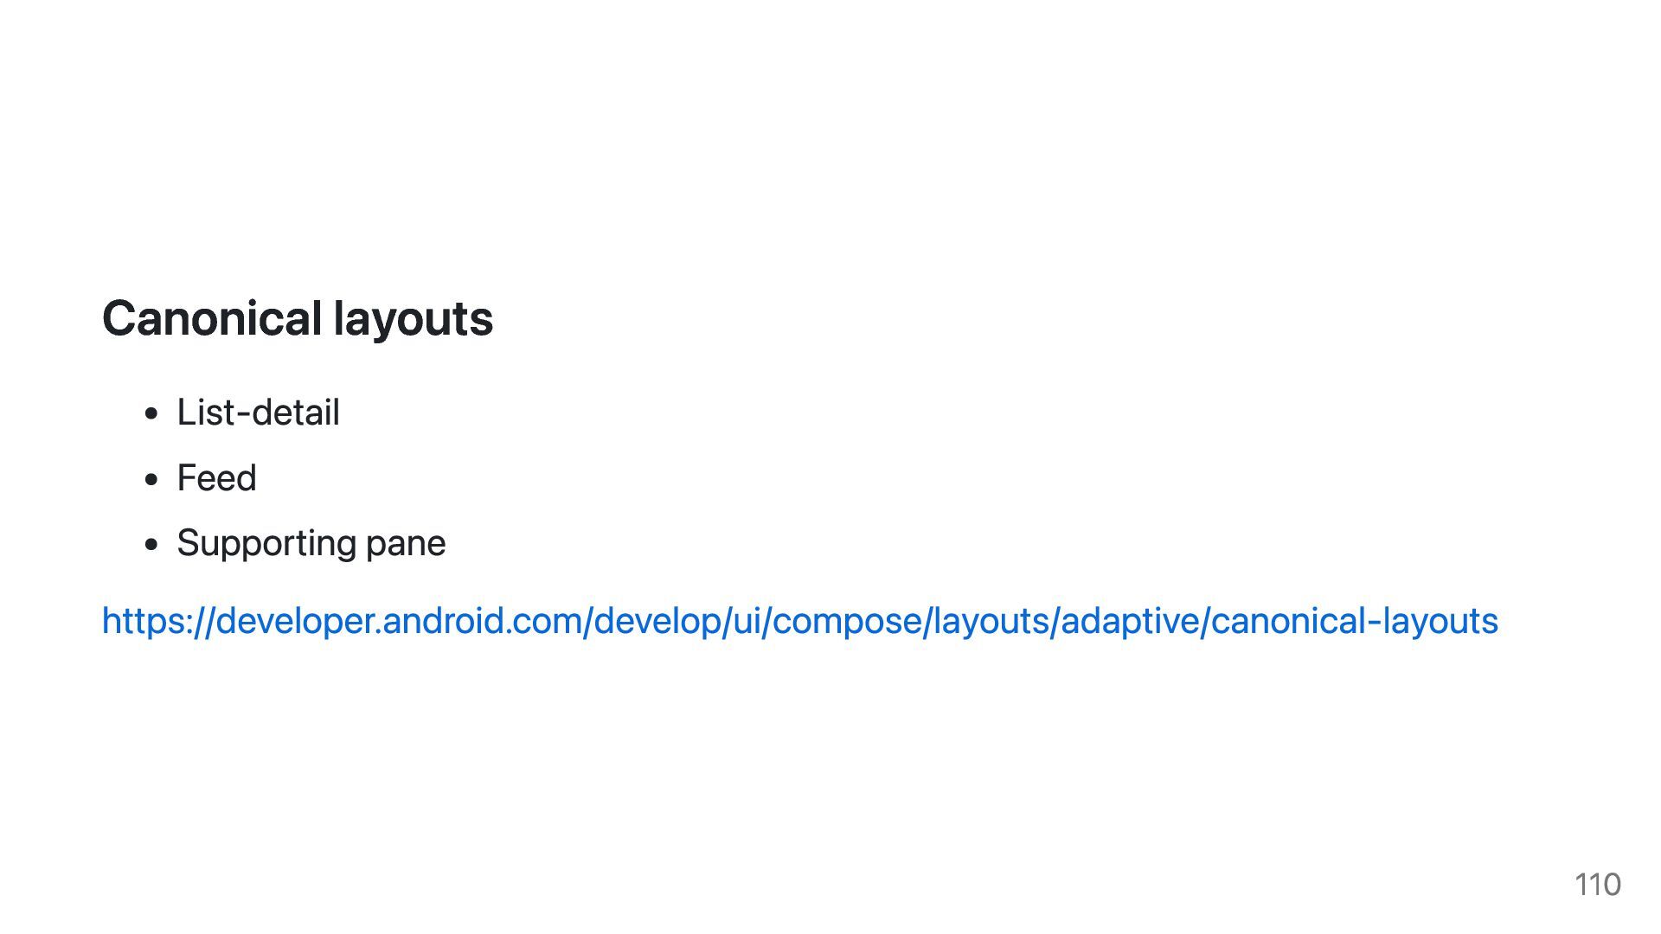Click the bullet dot before Supporting pane
The image size is (1661, 934).
point(152,545)
